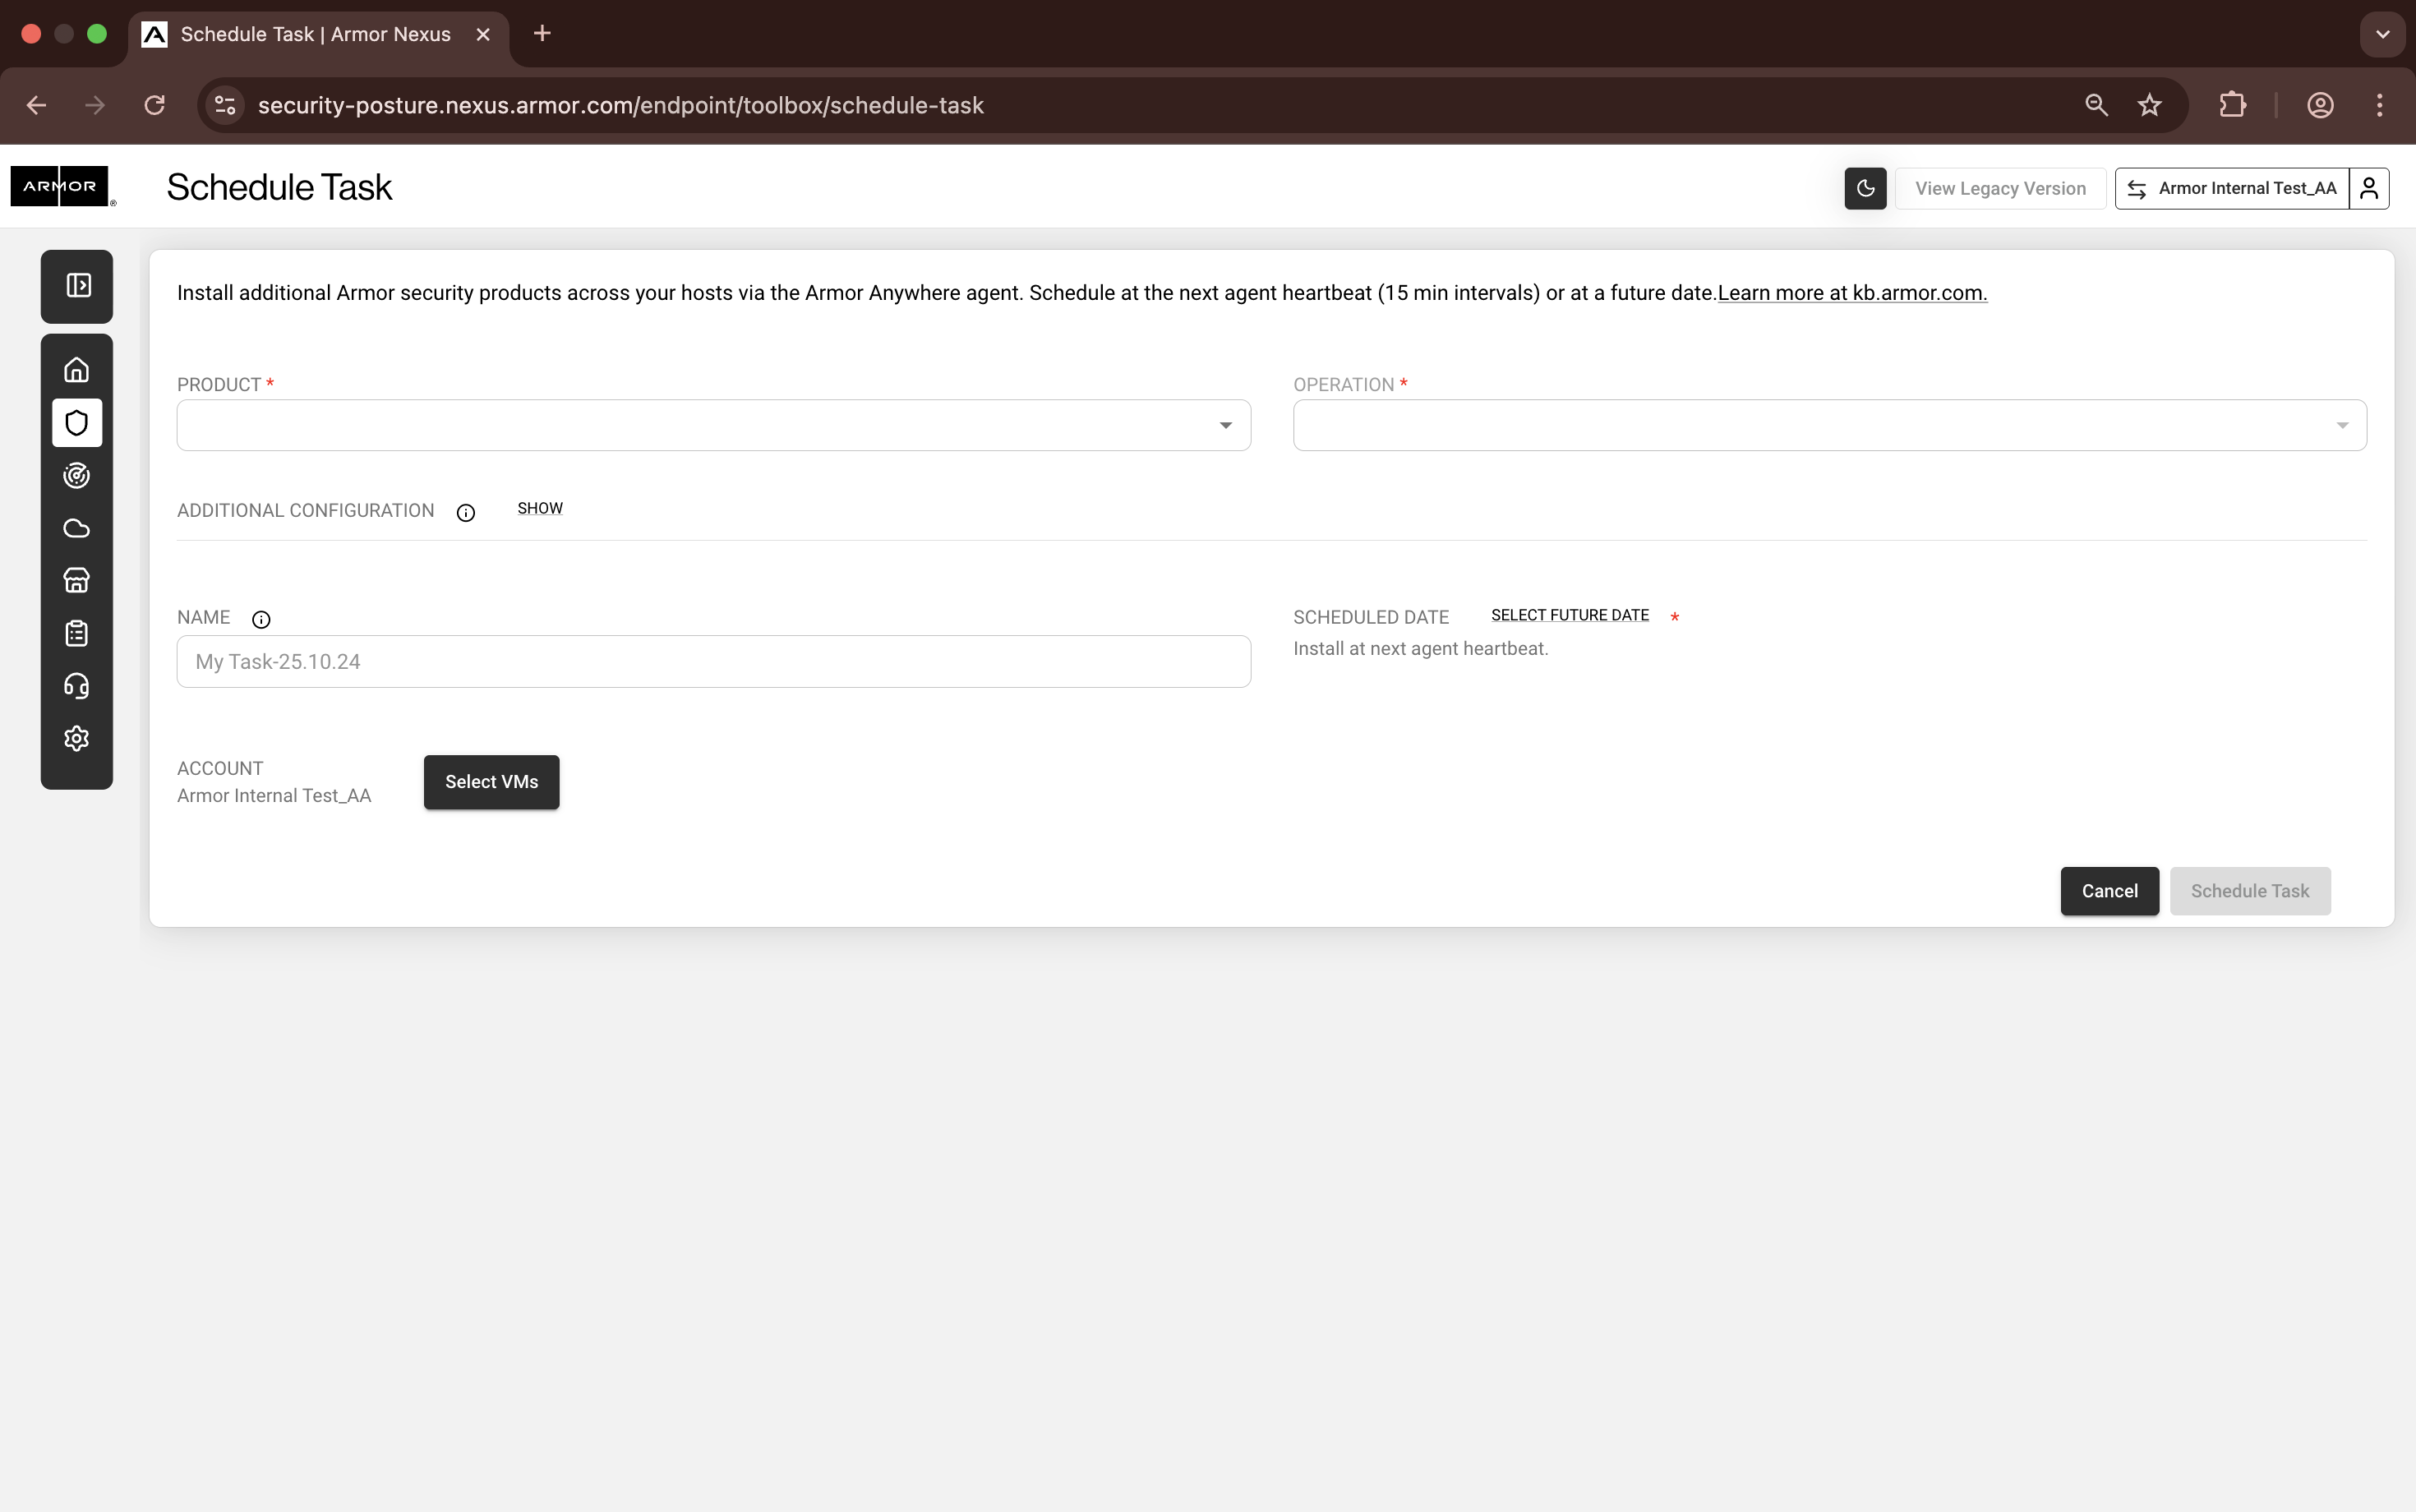The image size is (2416, 1512).
Task: Open the Product dropdown
Action: (713, 426)
